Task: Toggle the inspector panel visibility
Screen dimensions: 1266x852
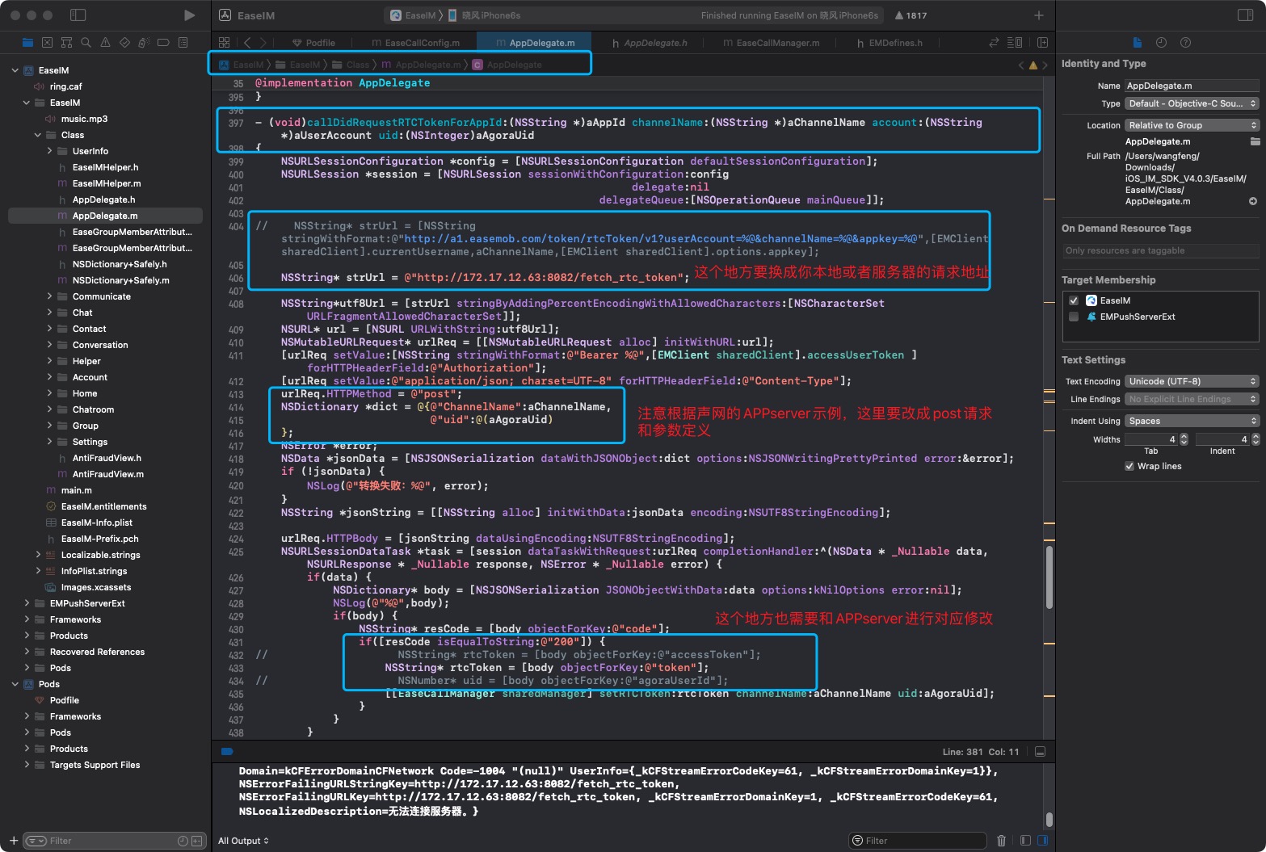Action: point(1245,15)
